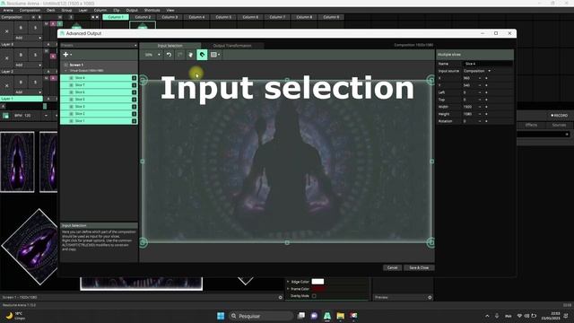
Task: Toggle the magnet snapping tool
Action: point(202,55)
